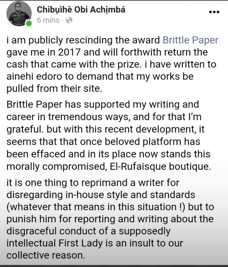Click the words First Lady in post
The image size is (228, 267).
pos(81,243)
